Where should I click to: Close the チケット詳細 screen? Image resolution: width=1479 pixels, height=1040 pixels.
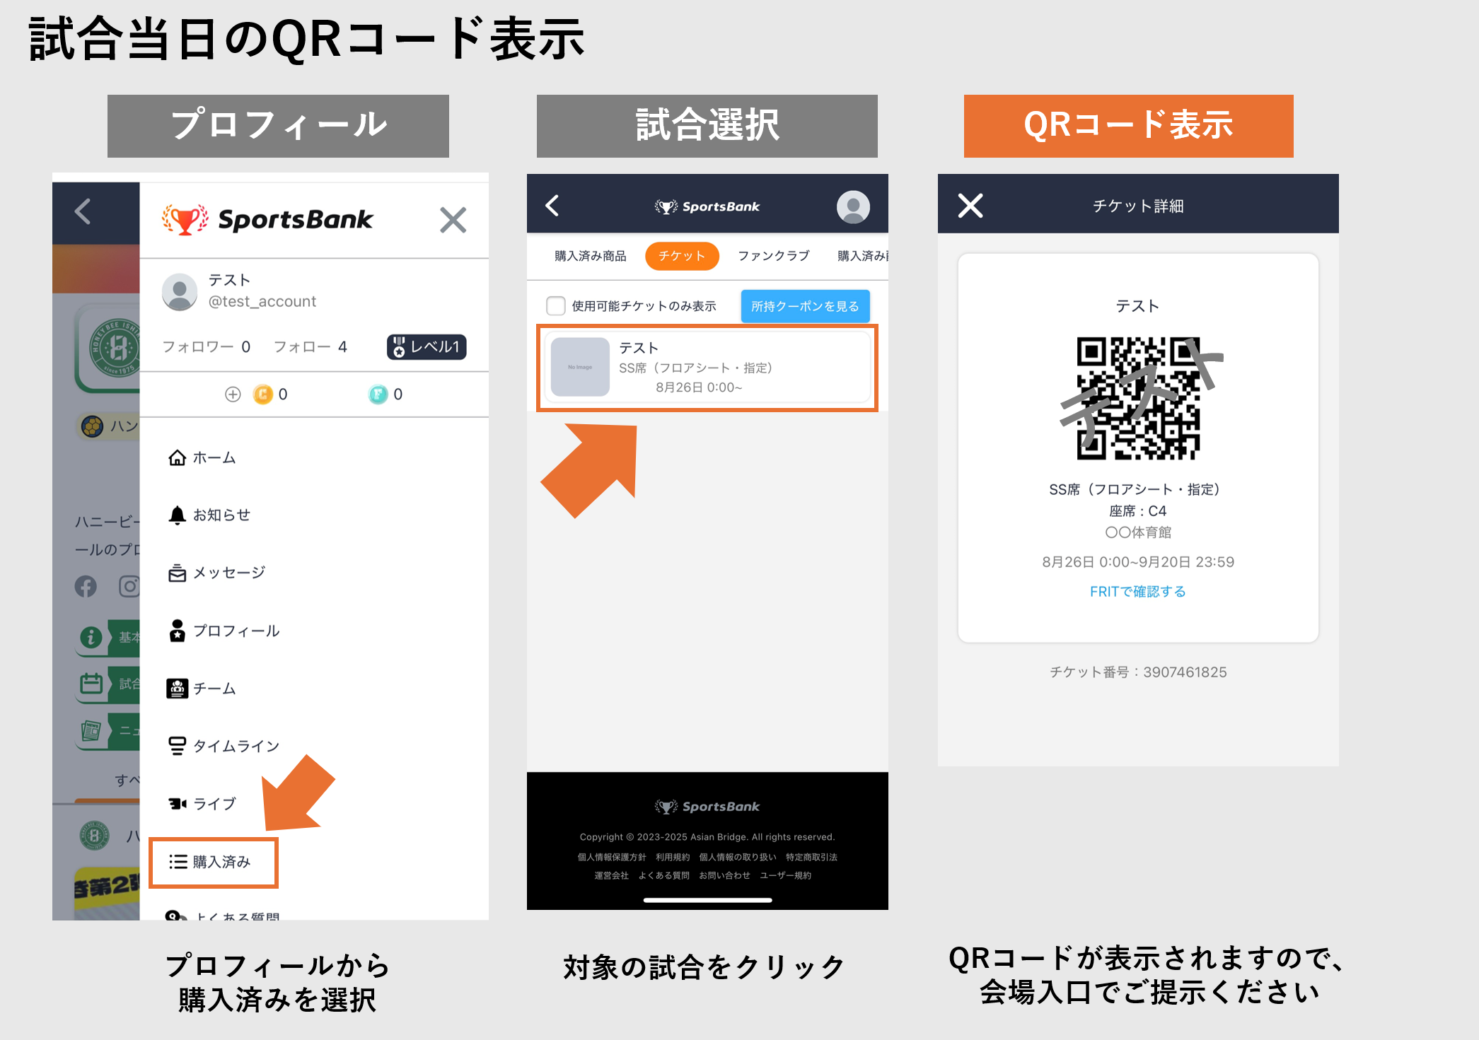point(970,206)
